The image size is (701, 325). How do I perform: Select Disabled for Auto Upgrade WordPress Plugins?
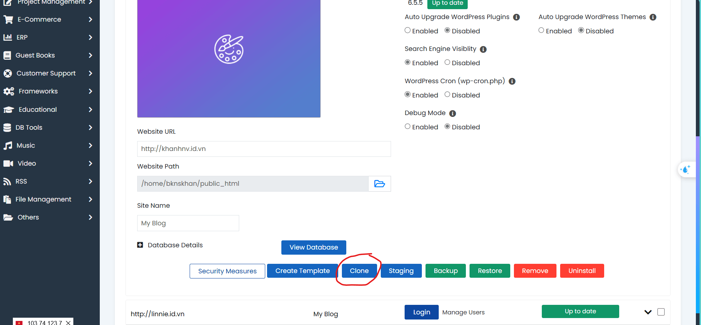pos(447,30)
